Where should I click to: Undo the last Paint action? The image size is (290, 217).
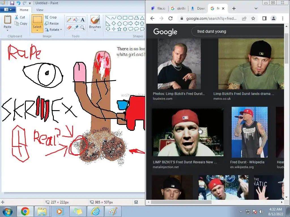18,3
